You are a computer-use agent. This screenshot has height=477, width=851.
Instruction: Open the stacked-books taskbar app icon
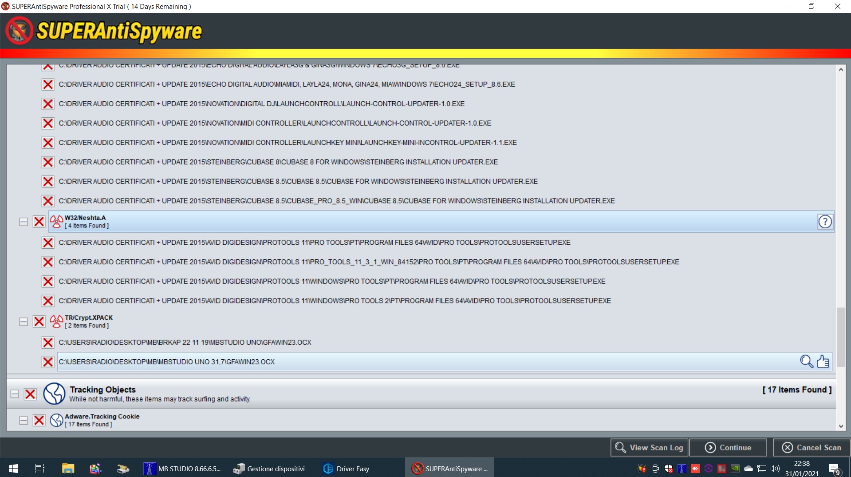pyautogui.click(x=123, y=469)
